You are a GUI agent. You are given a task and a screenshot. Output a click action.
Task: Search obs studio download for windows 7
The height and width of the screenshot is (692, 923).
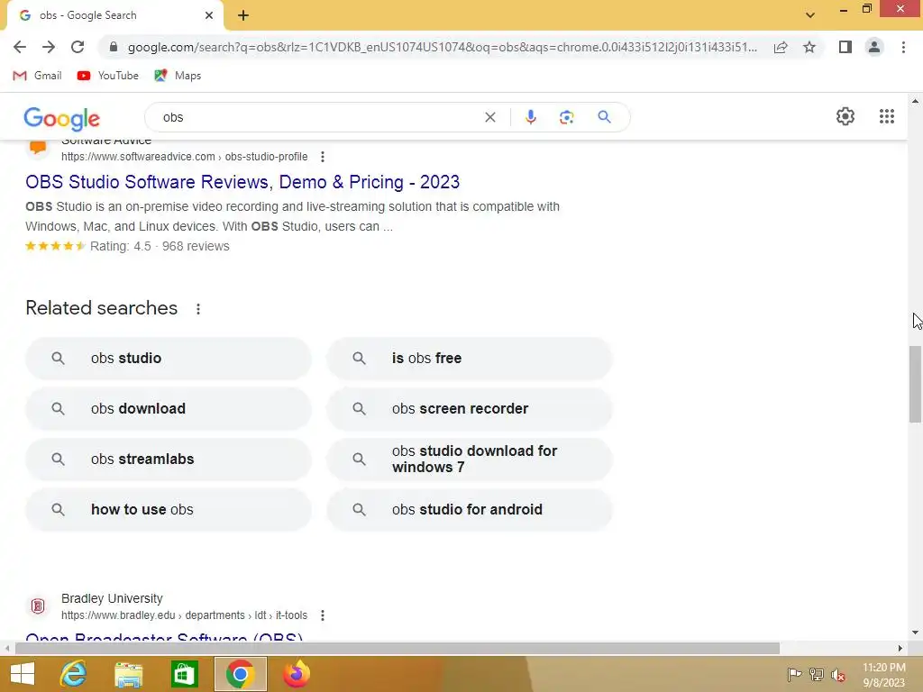[x=470, y=459]
